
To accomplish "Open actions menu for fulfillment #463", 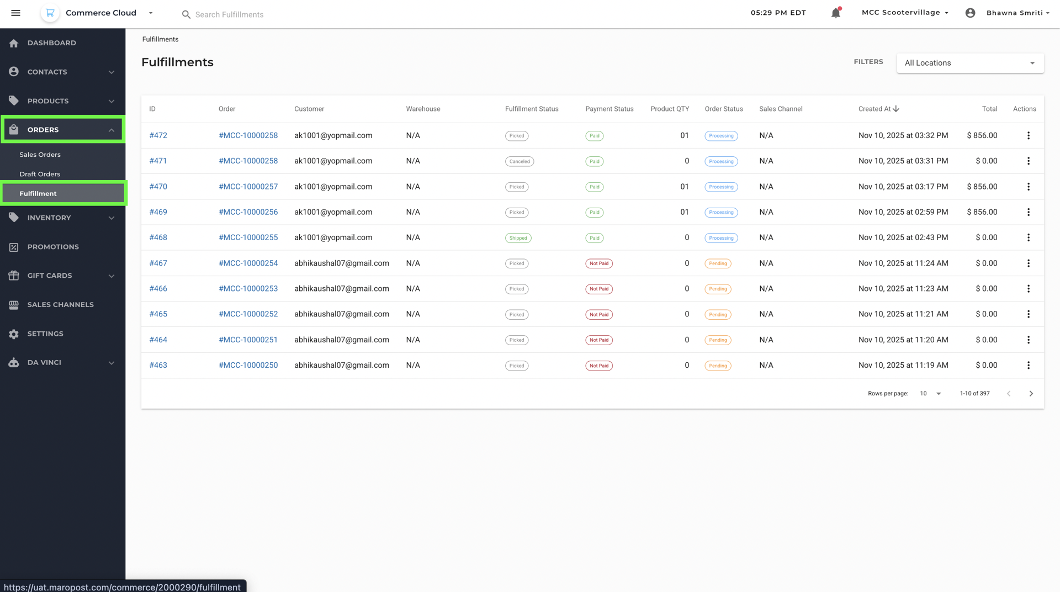I will (x=1028, y=365).
